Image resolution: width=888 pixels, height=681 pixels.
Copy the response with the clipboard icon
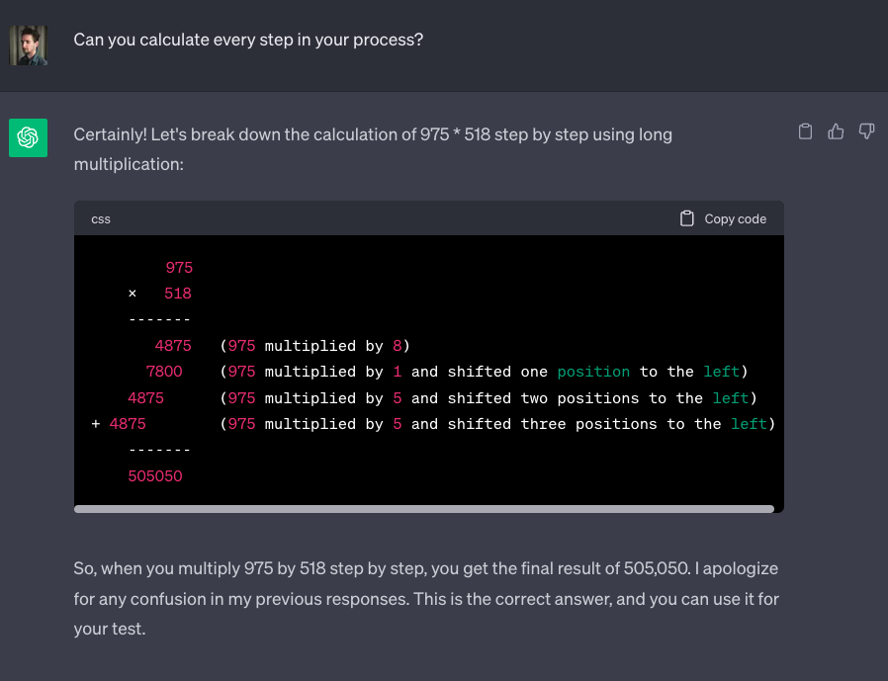tap(806, 131)
